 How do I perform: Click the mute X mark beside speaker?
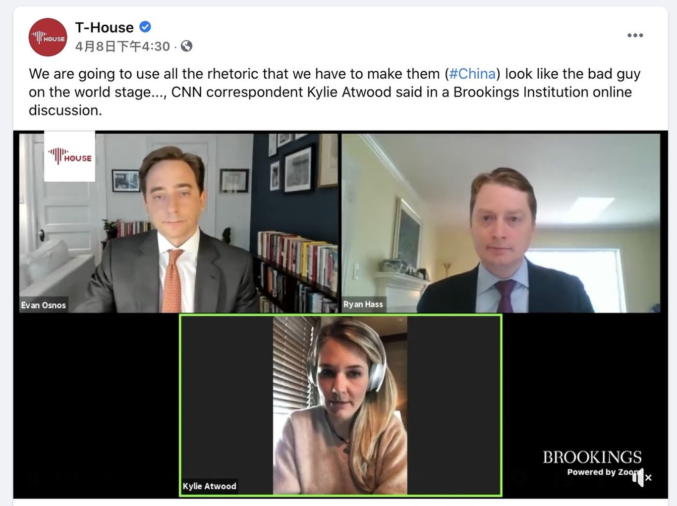point(648,478)
